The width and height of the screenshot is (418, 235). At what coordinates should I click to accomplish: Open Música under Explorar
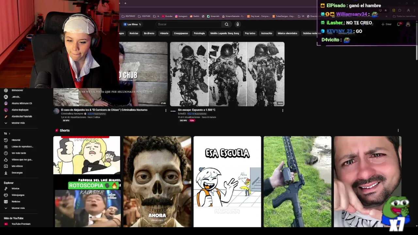pyautogui.click(x=12, y=188)
